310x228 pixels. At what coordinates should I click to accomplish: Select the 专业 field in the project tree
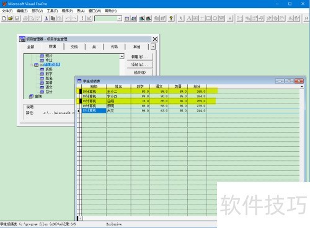pos(49,60)
